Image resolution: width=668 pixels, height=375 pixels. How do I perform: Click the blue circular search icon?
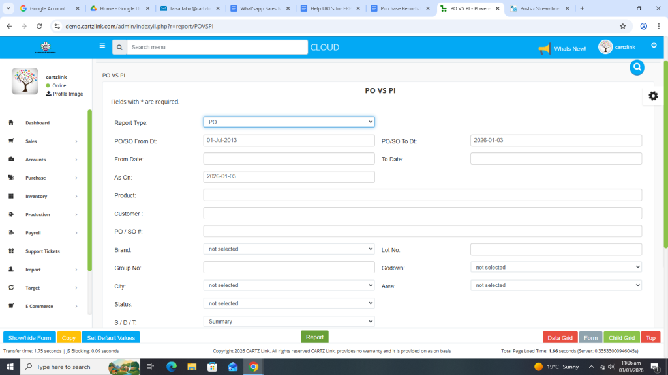pos(637,67)
